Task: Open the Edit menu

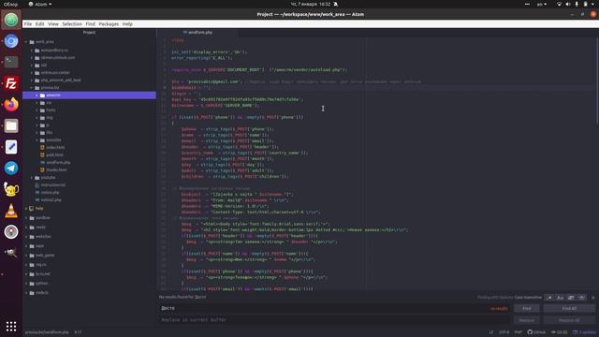Action: 39,23
